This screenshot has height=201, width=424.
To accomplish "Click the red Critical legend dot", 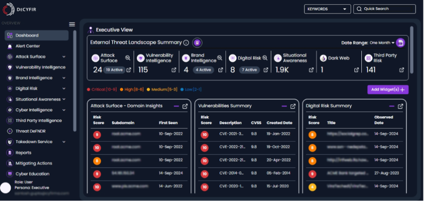I will (88, 89).
